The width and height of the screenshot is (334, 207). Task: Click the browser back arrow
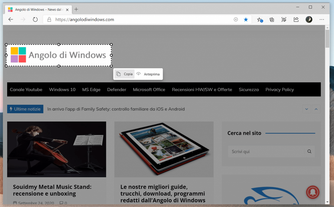[x=11, y=20]
